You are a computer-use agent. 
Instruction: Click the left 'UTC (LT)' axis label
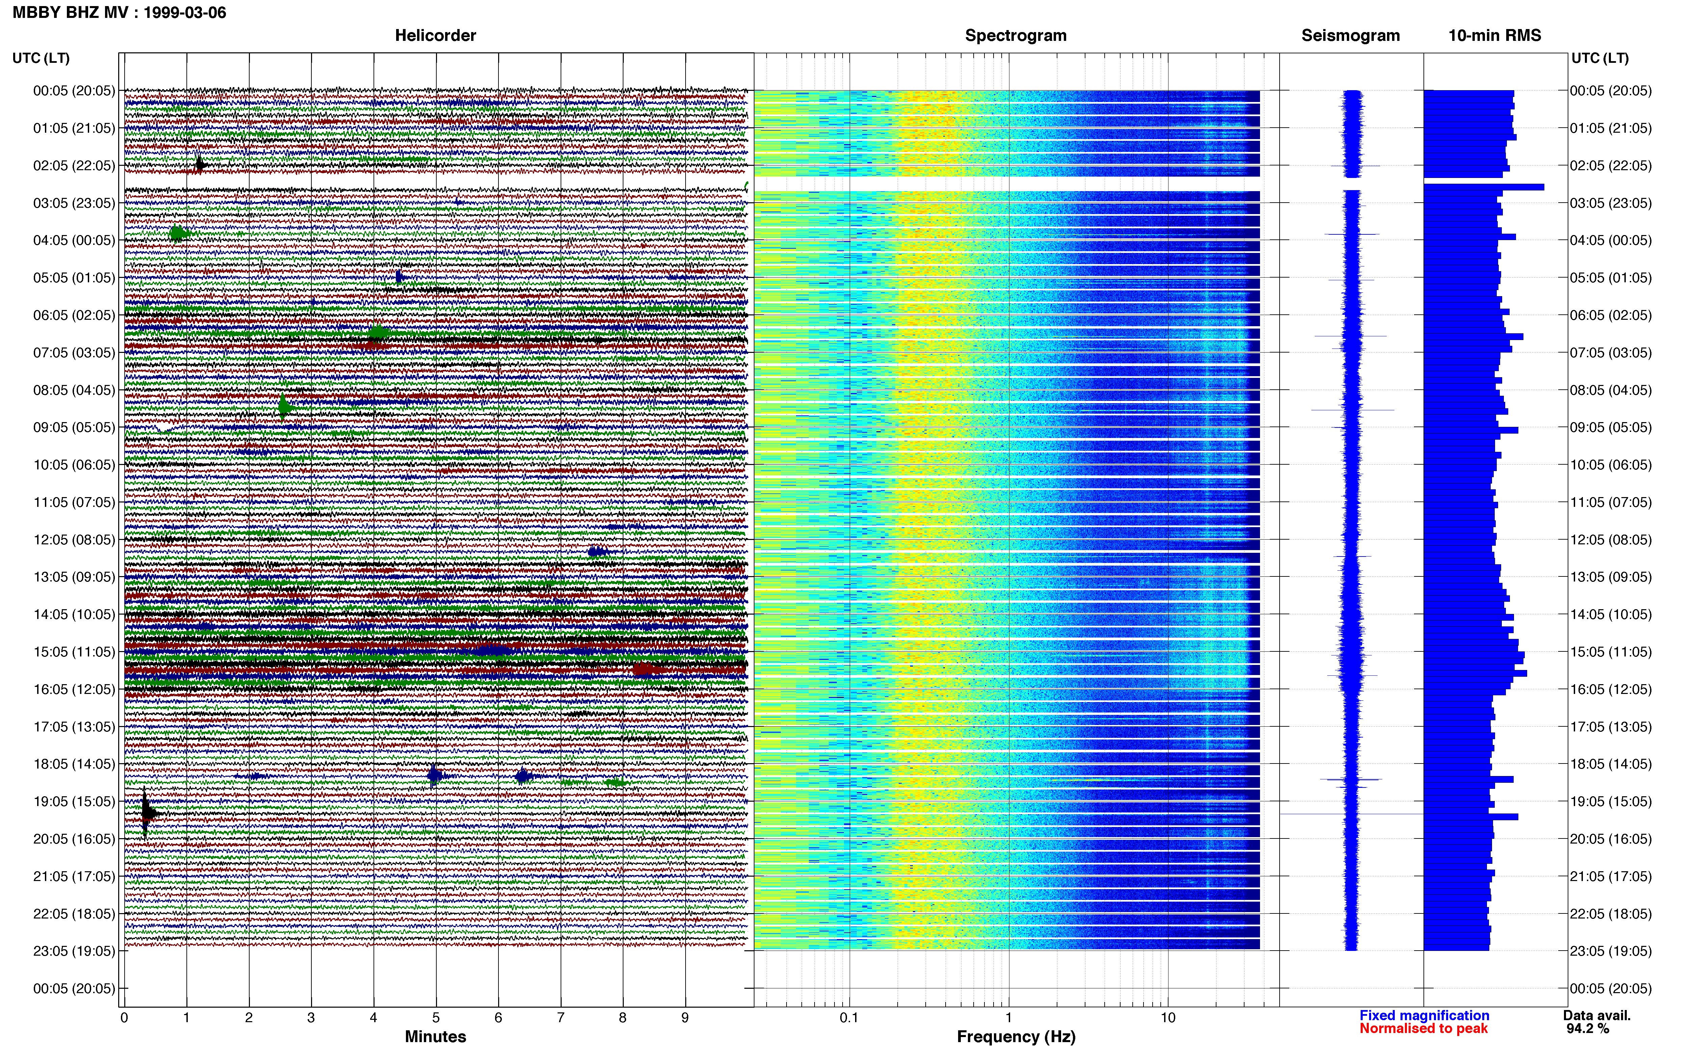pyautogui.click(x=41, y=58)
